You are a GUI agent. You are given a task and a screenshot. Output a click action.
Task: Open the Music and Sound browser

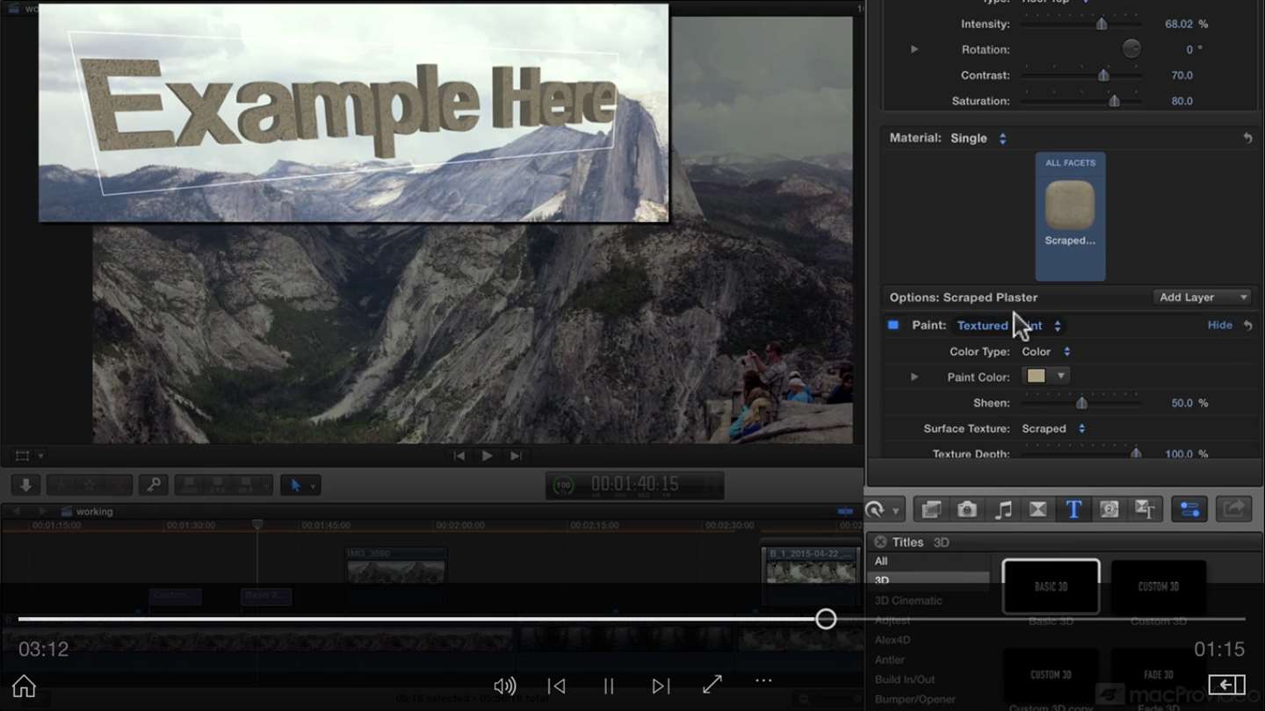coord(1003,509)
